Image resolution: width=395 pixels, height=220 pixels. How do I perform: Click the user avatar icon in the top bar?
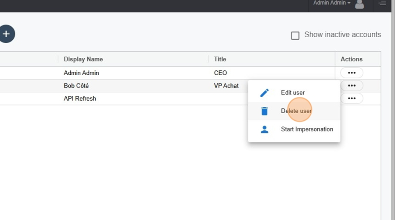tap(359, 4)
